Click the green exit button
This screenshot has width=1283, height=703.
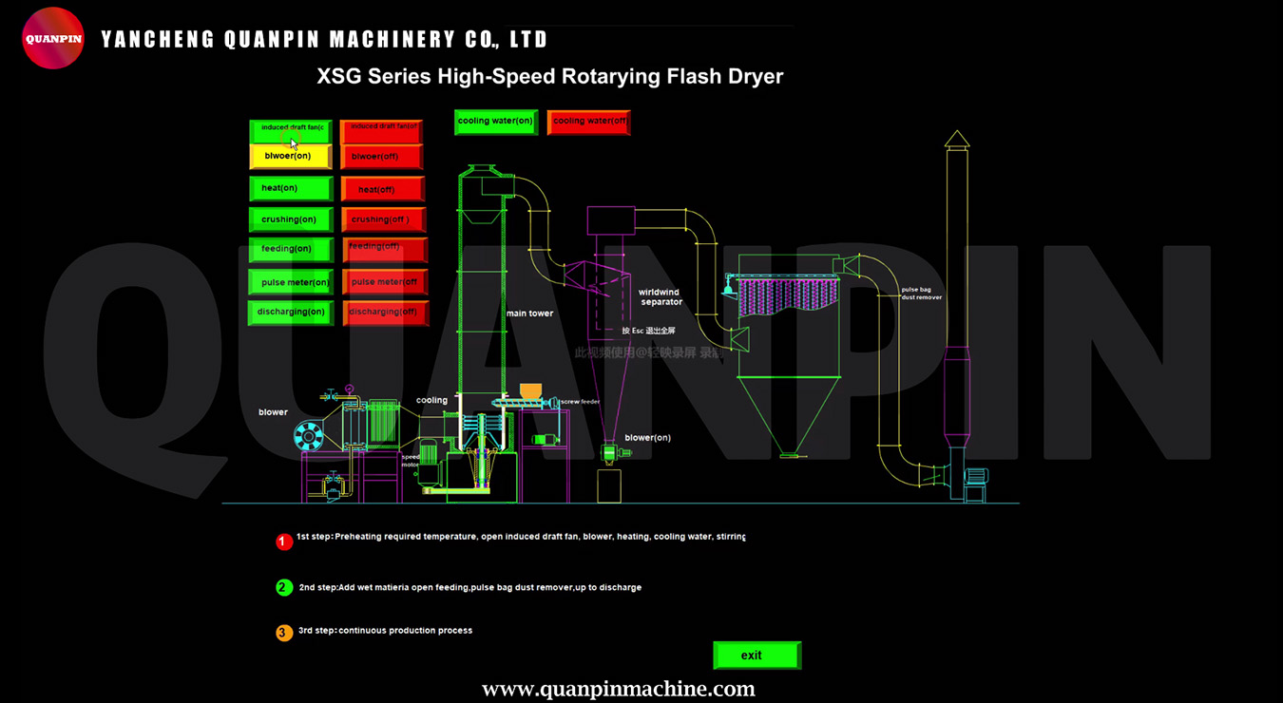756,655
